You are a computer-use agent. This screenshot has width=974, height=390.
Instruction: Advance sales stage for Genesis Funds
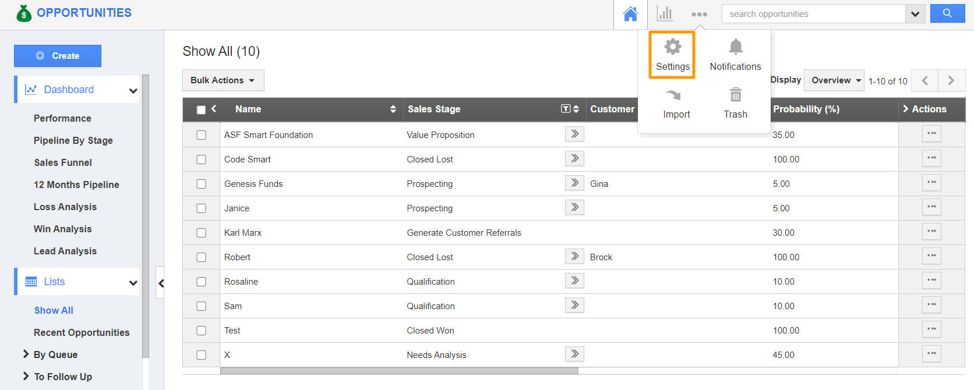coord(574,183)
